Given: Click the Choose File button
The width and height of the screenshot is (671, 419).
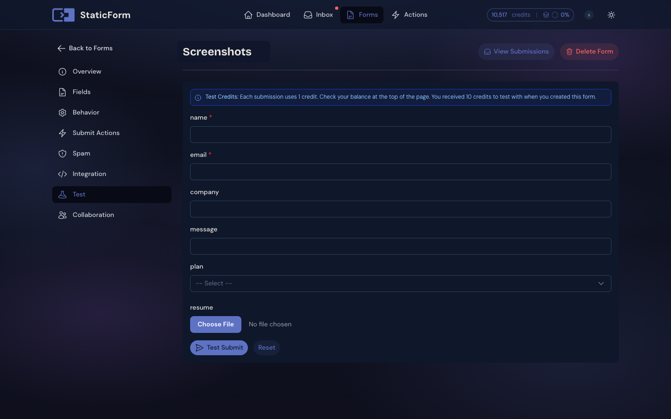Looking at the screenshot, I should tap(216, 324).
